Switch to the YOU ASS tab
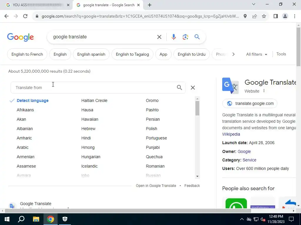The height and width of the screenshot is (225, 301). point(38,5)
